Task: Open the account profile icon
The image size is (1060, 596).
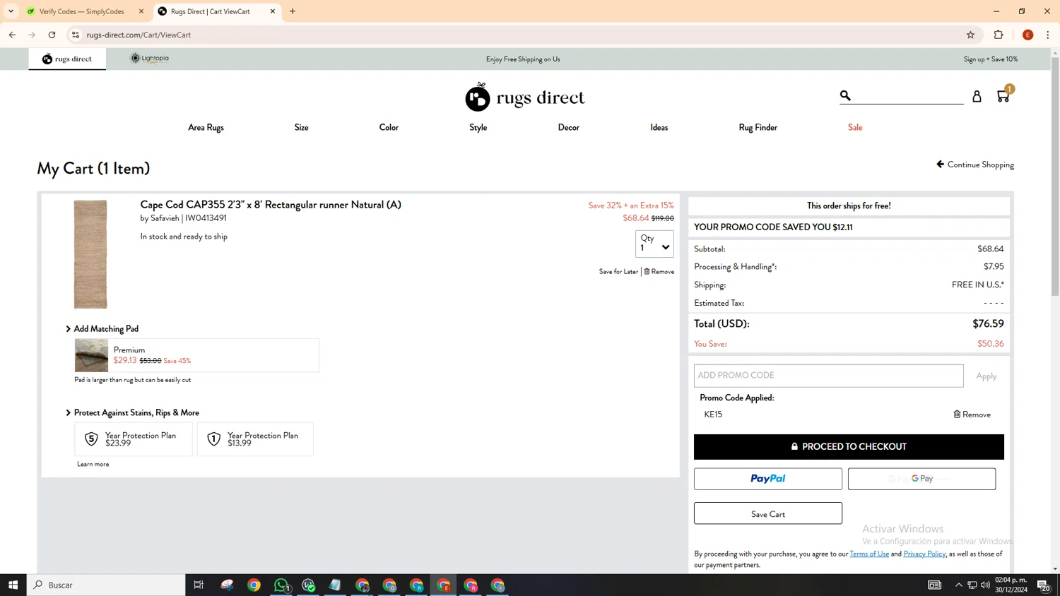Action: coord(977,96)
